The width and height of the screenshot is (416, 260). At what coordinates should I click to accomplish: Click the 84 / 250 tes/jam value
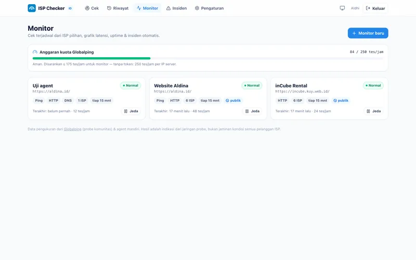click(367, 52)
